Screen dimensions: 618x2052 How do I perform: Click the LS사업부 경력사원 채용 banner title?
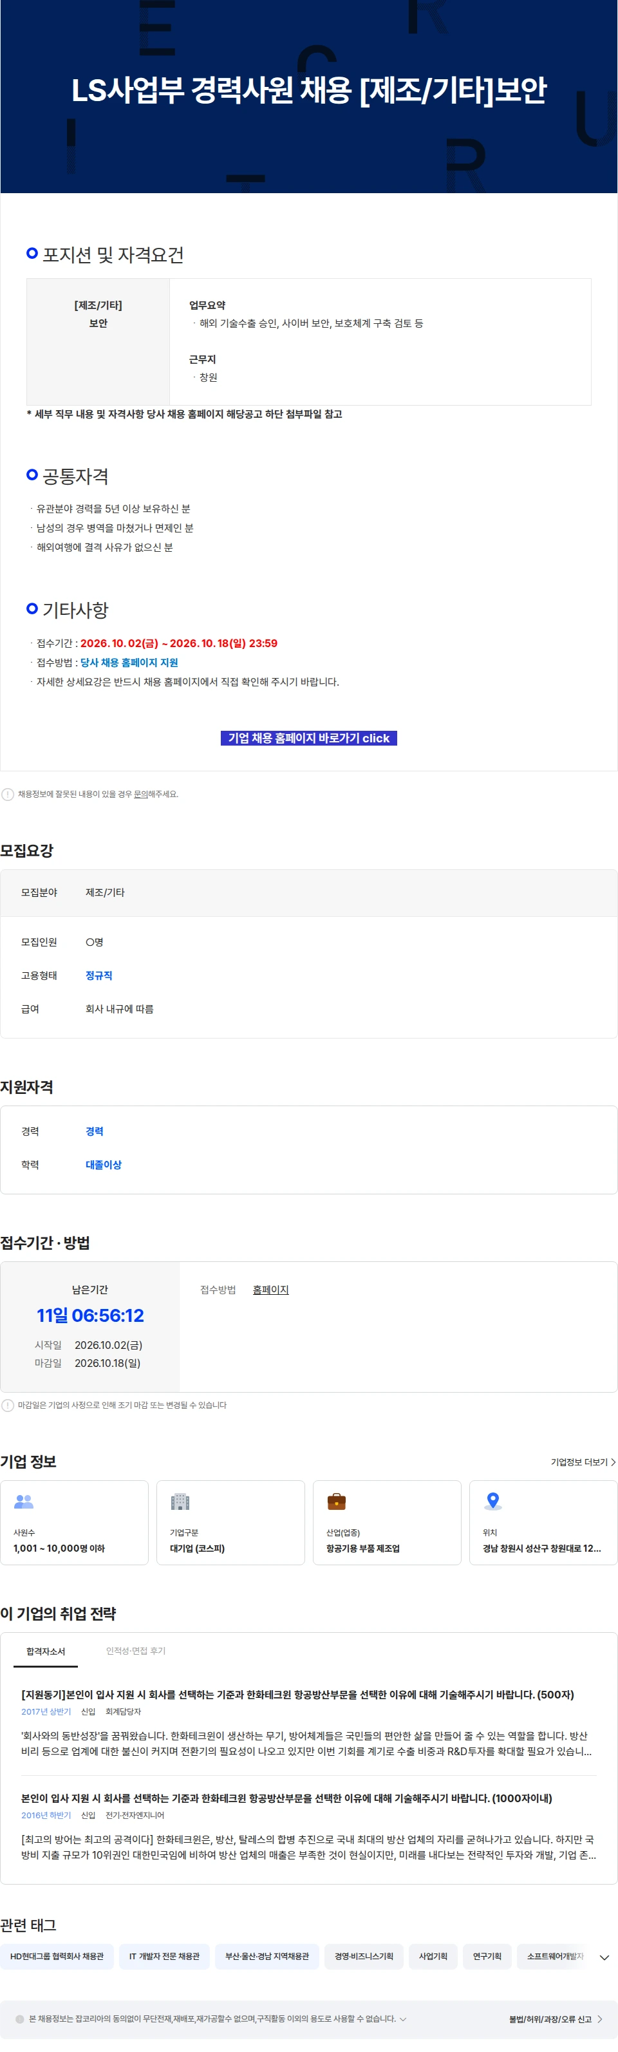[x=309, y=90]
